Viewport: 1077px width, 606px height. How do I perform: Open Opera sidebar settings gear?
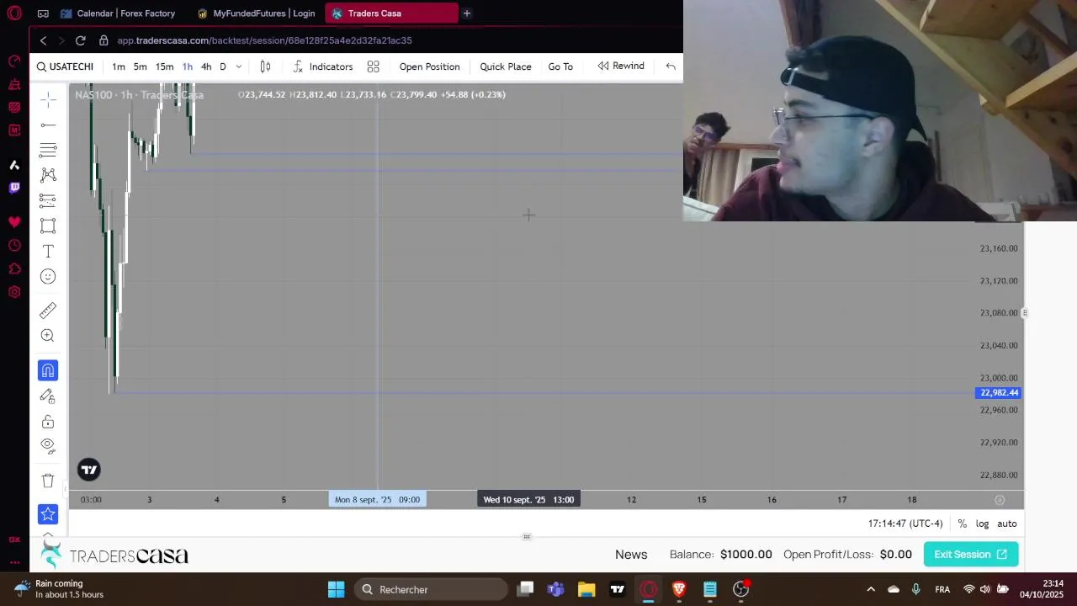click(x=14, y=292)
